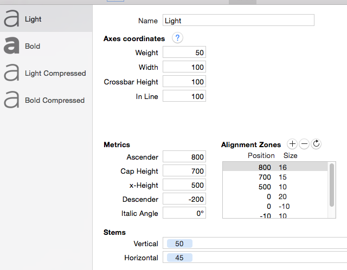The image size is (347, 270).
Task: Click the Crossbar Height value field
Action: (x=184, y=82)
